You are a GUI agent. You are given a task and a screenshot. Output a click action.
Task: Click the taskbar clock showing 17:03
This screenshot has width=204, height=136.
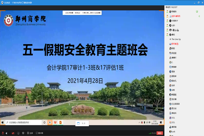[155, 122]
